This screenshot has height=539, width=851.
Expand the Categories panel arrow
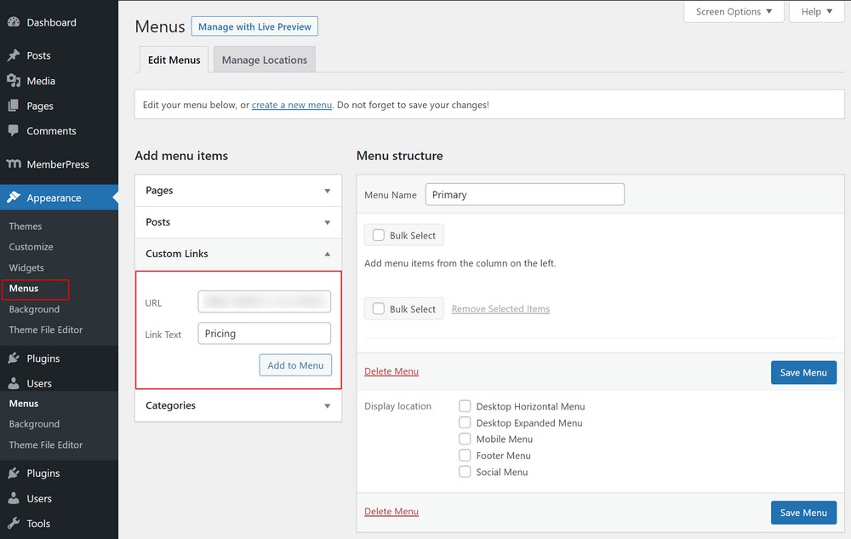click(x=328, y=406)
